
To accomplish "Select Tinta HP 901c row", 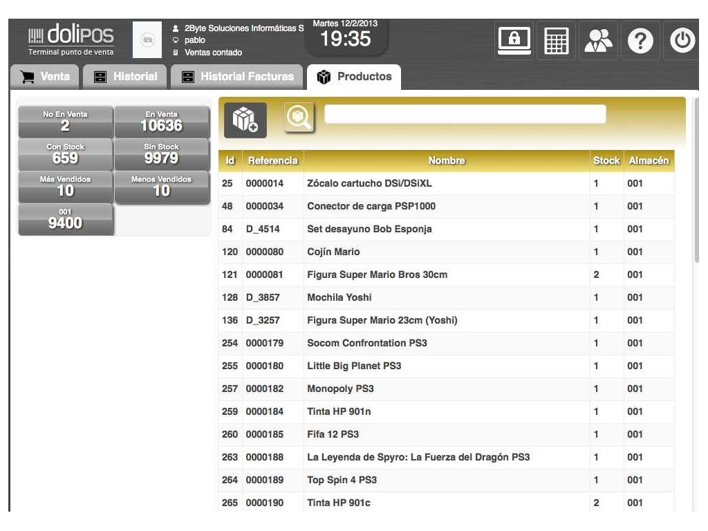I will (447, 503).
